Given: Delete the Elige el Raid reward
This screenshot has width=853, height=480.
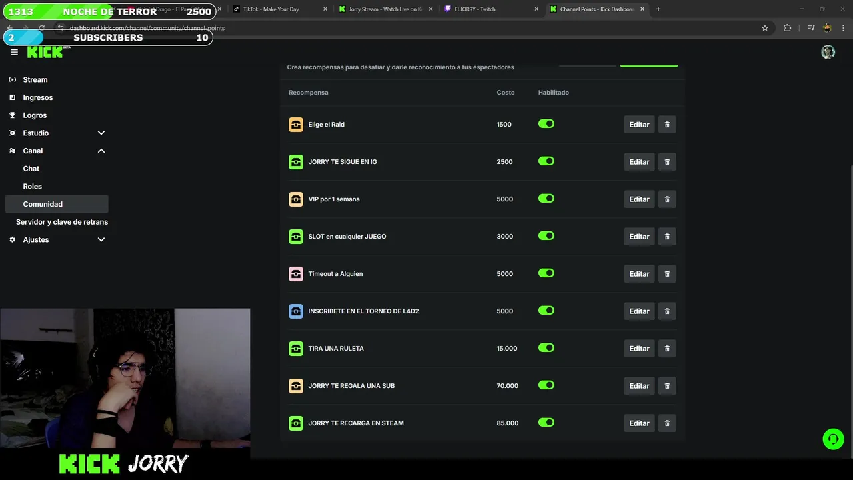Looking at the screenshot, I should pos(667,125).
